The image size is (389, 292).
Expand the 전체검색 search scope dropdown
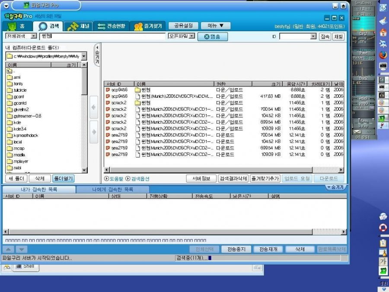click(34, 36)
